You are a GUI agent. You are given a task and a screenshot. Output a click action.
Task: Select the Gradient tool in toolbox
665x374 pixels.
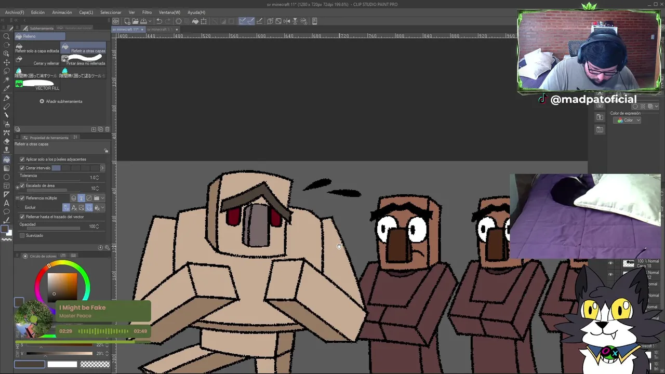point(6,168)
